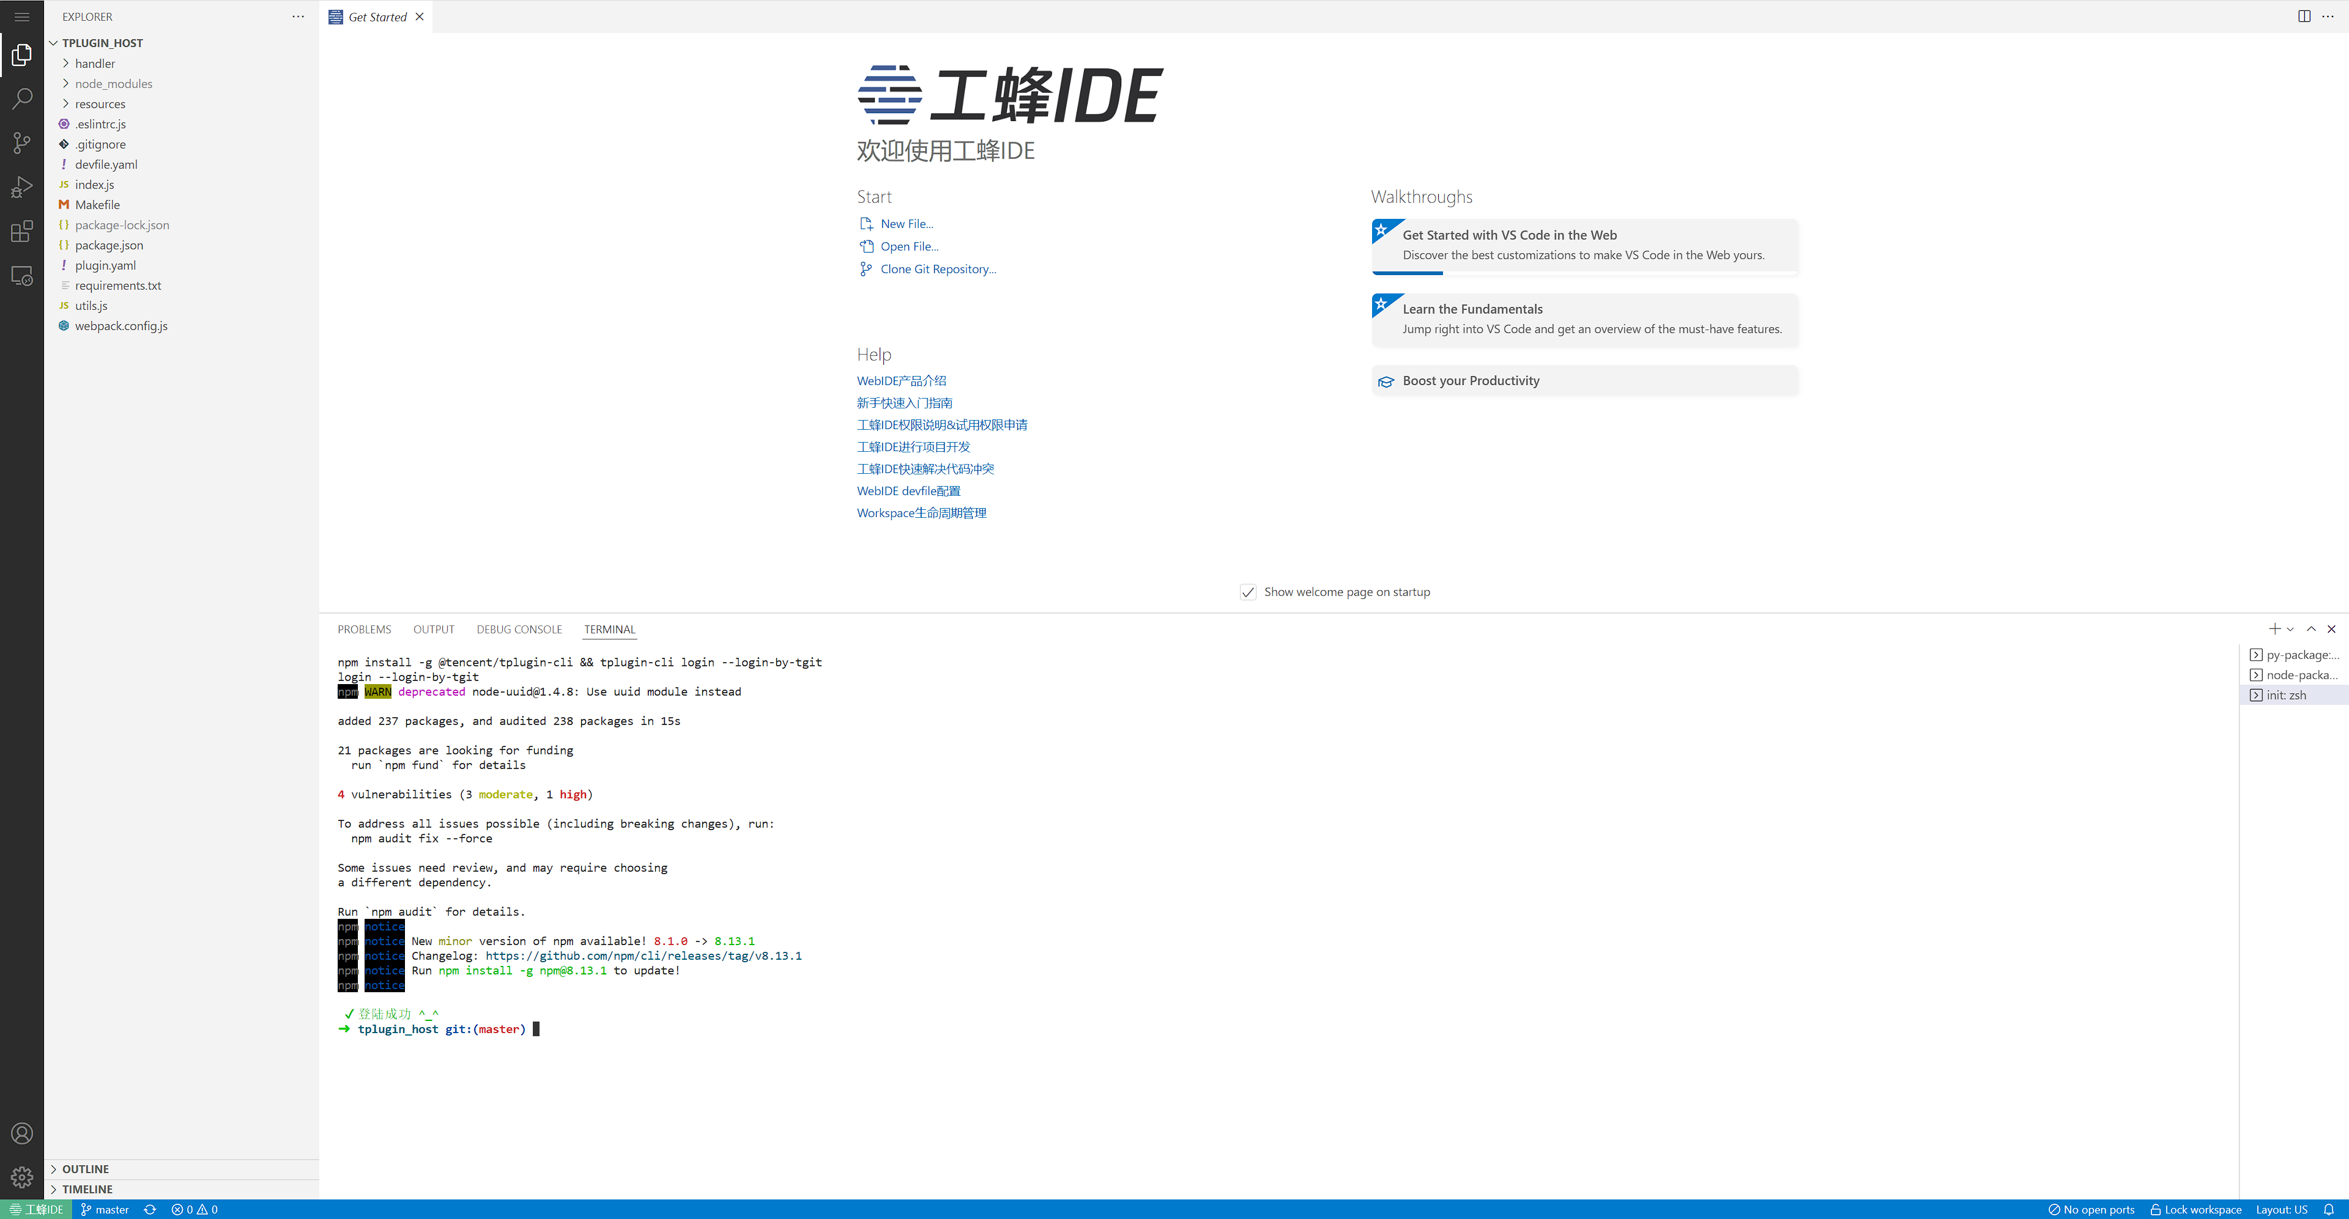Viewport: 2349px width, 1219px height.
Task: Open Explorer views and more actions menu
Action: click(x=298, y=17)
